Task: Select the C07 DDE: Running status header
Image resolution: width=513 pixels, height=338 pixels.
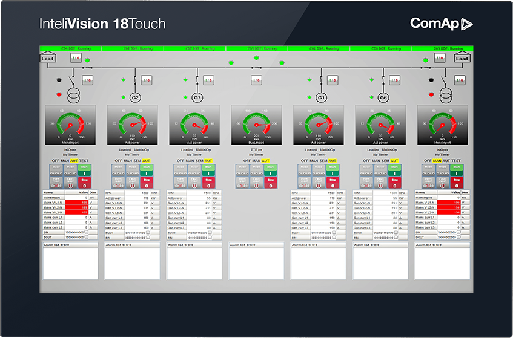Action: click(195, 48)
